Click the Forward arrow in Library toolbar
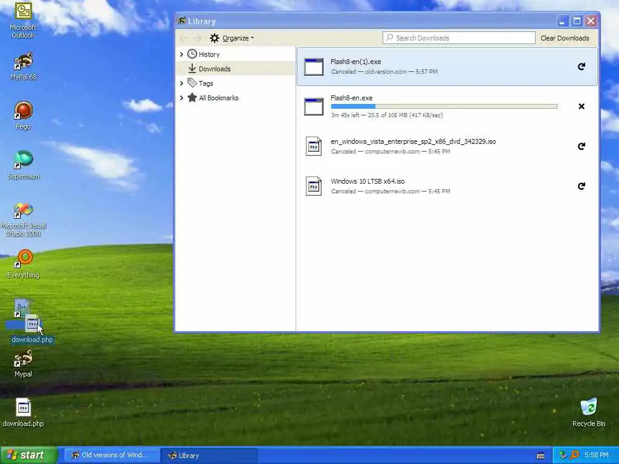 [x=198, y=38]
